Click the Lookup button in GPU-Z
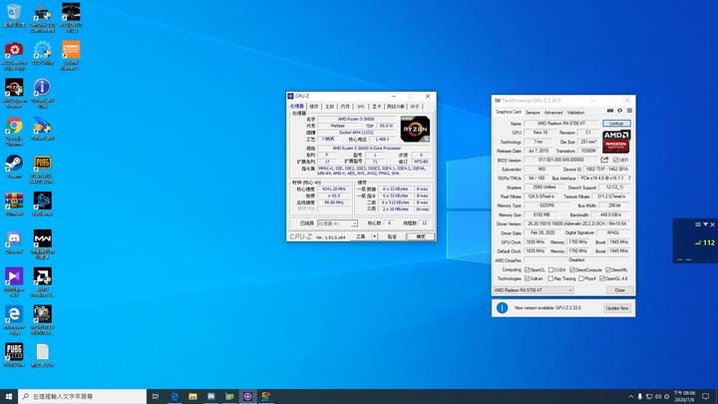The image size is (718, 404). click(x=616, y=124)
